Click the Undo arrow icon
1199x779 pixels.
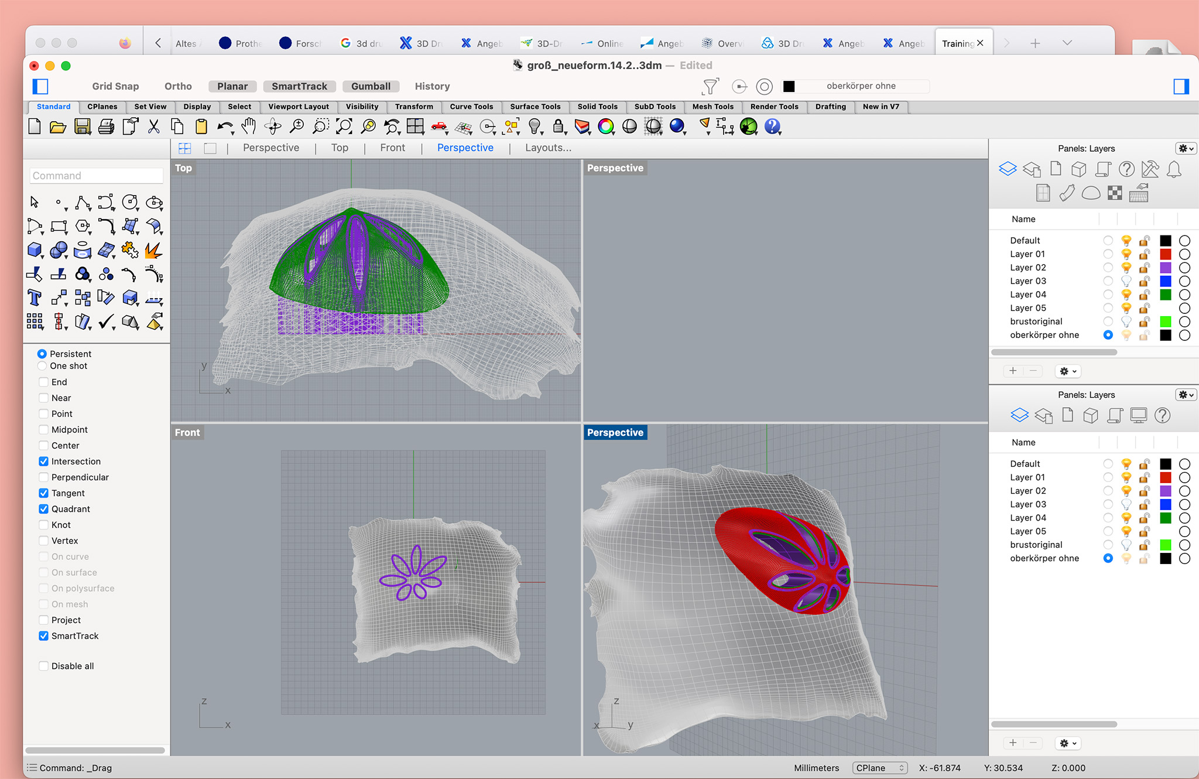224,127
